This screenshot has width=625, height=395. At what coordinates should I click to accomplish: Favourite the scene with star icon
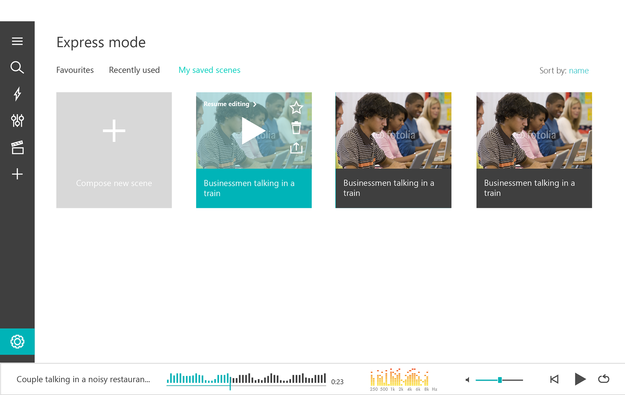point(296,108)
